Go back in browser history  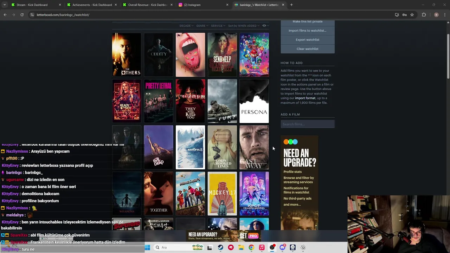(5, 15)
